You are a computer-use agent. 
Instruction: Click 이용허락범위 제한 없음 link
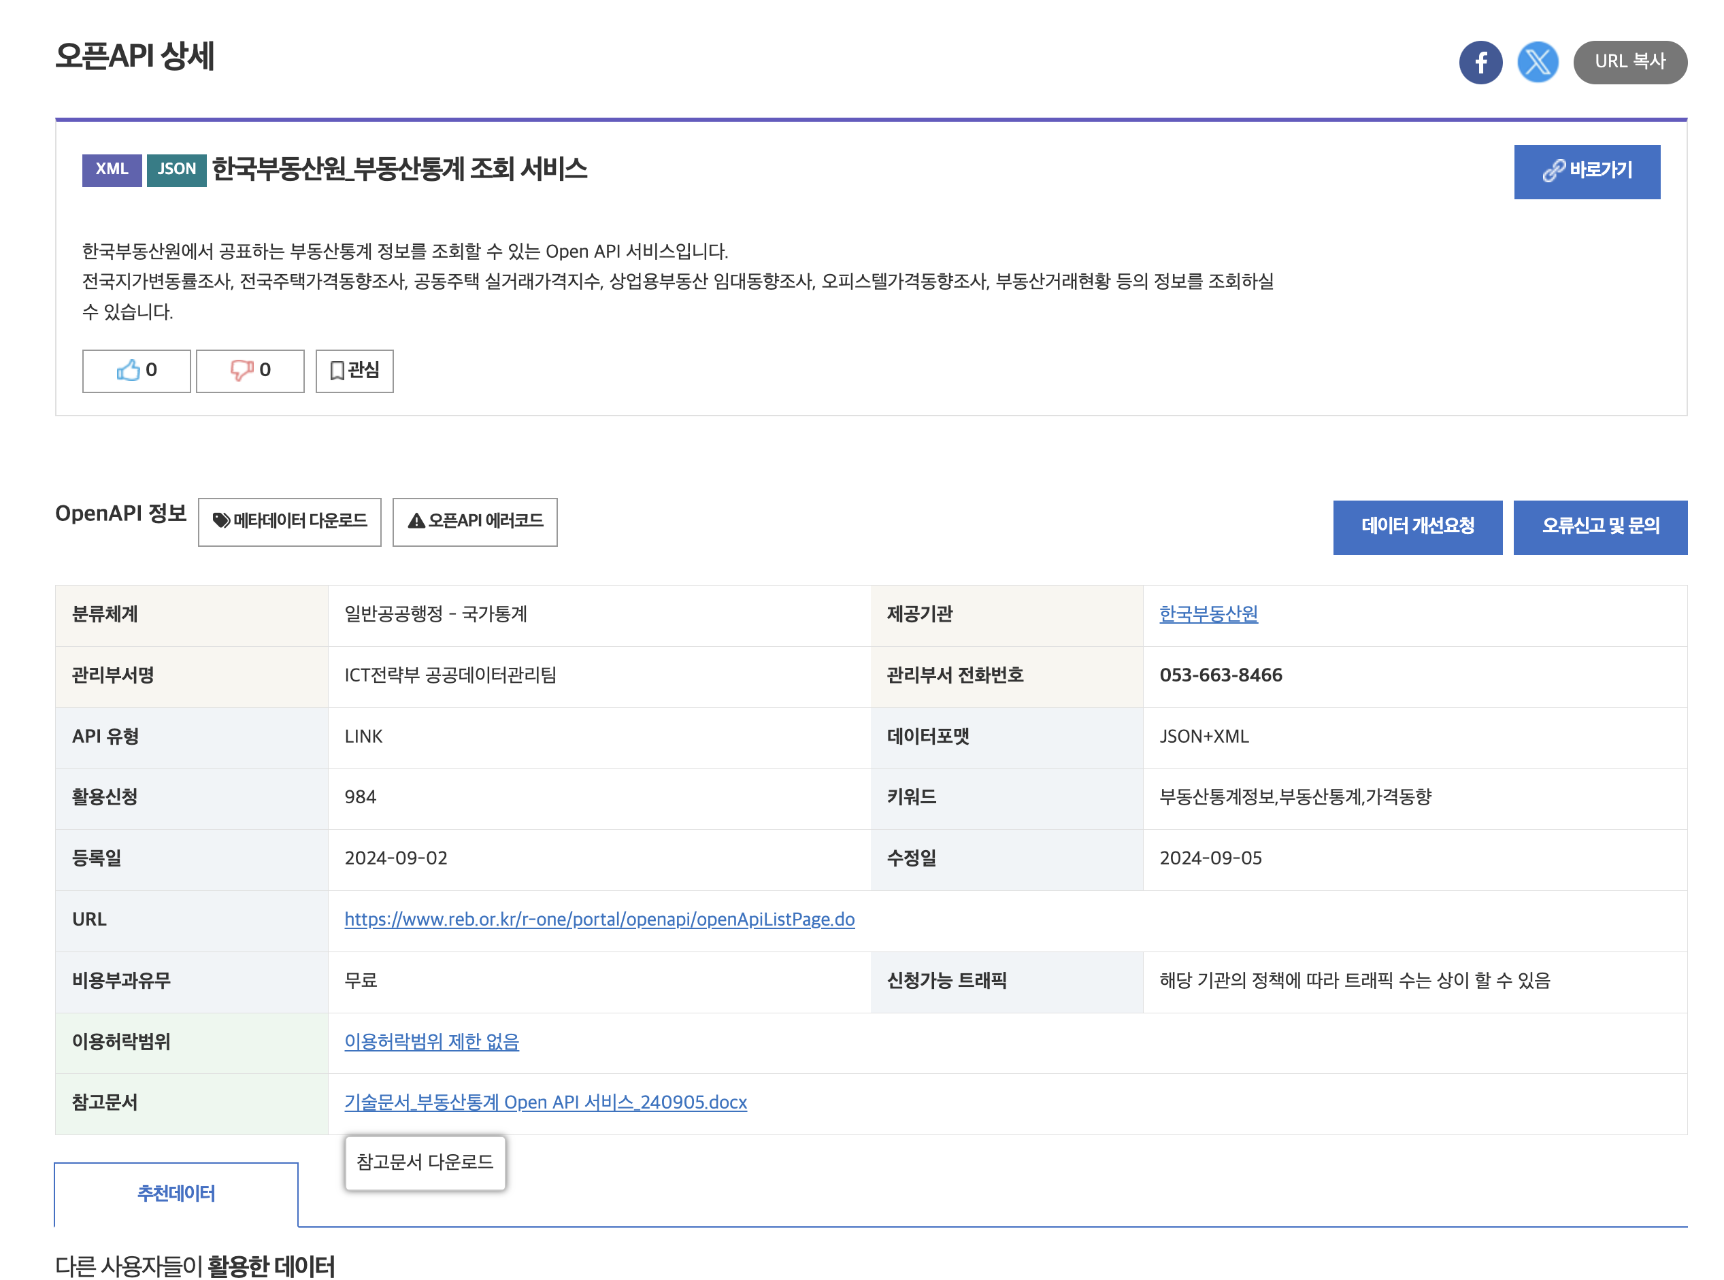431,1041
